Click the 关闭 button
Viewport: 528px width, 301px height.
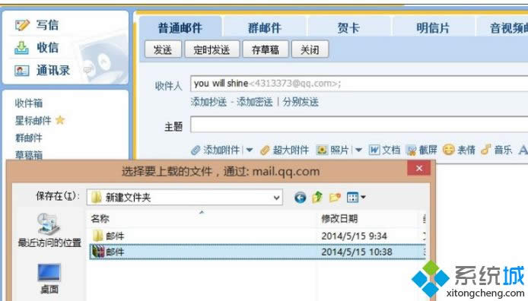tap(310, 49)
